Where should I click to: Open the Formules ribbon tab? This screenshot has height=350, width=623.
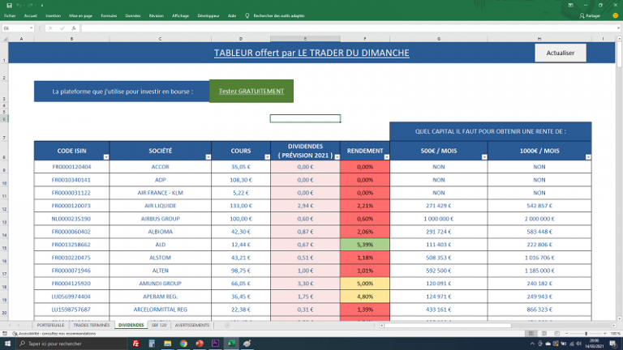[109, 15]
